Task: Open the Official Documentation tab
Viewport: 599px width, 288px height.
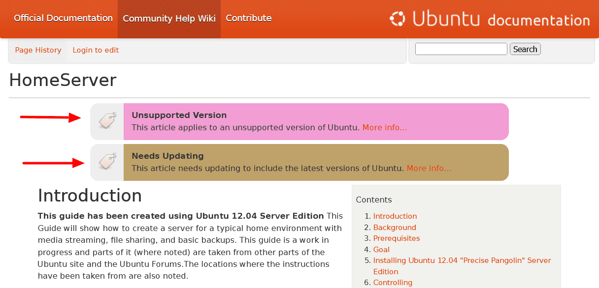Action: pos(63,18)
